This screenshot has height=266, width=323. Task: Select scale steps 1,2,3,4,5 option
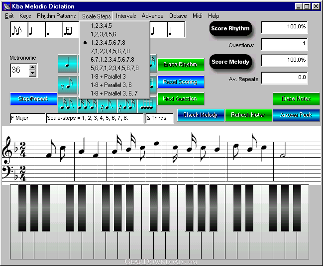(101, 26)
